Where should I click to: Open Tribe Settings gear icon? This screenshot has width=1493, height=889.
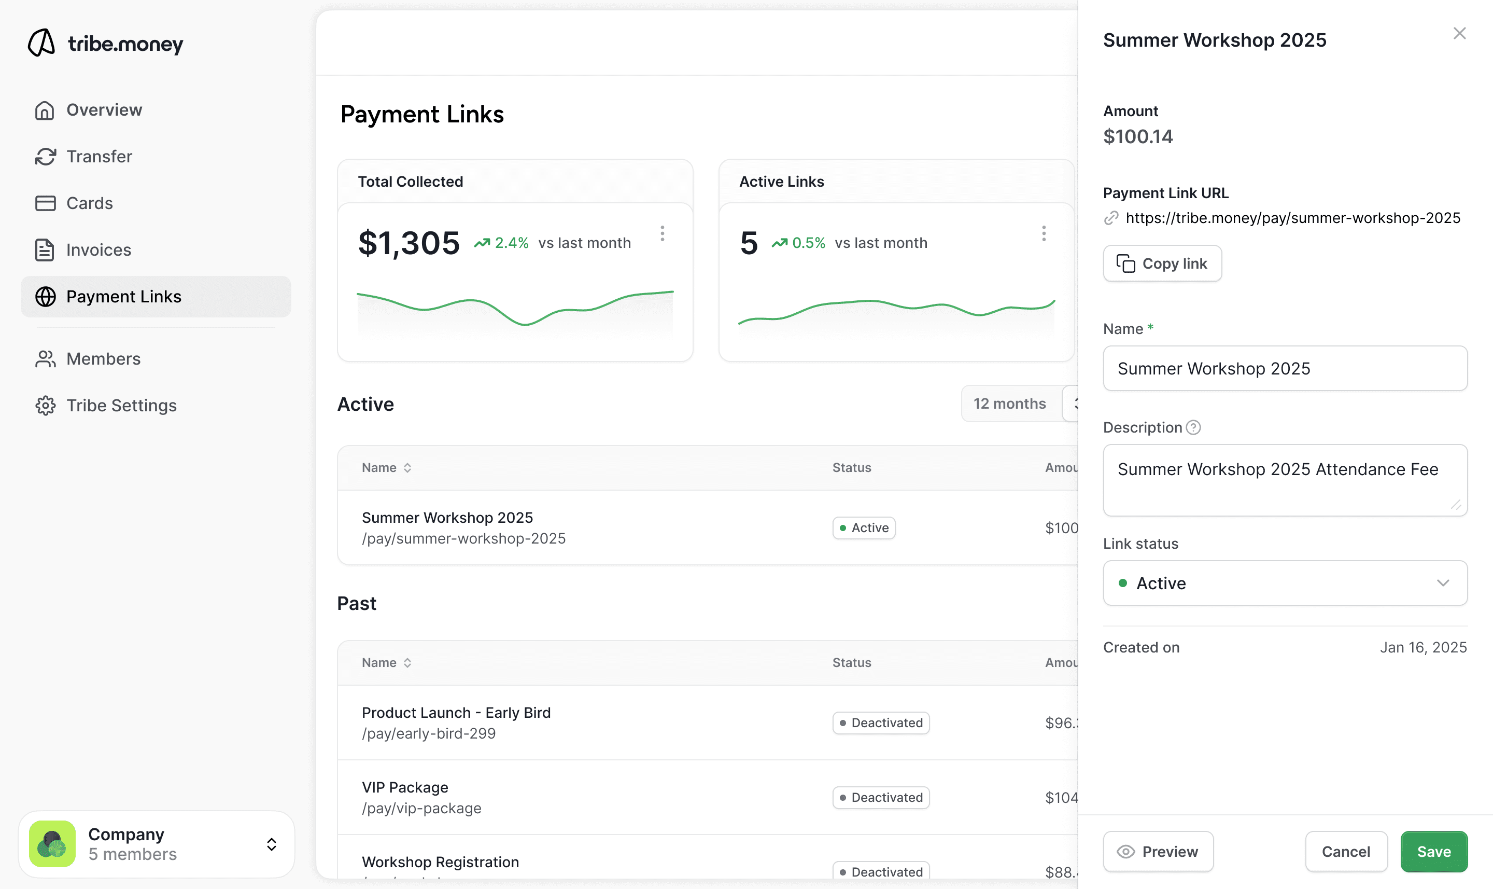click(x=46, y=406)
